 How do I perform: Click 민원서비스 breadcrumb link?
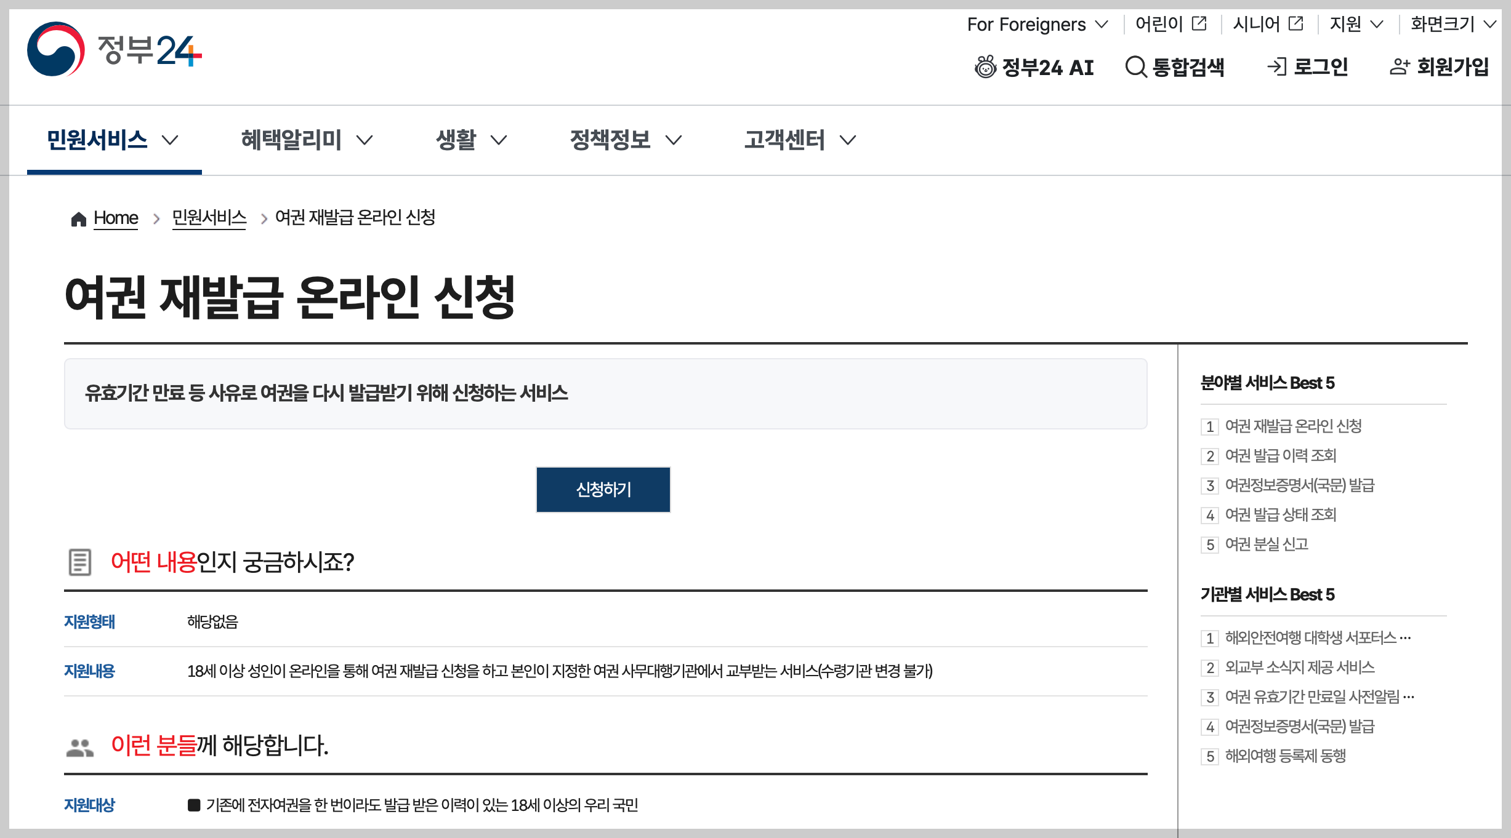209,217
